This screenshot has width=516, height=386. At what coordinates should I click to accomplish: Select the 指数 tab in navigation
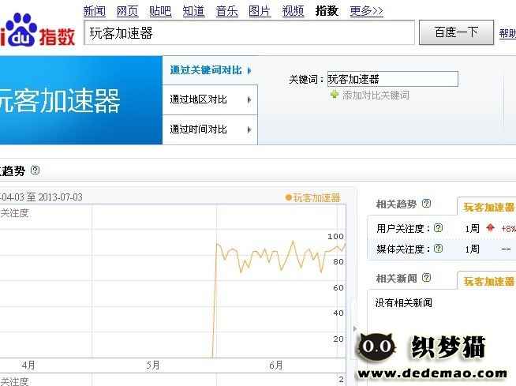click(x=327, y=11)
